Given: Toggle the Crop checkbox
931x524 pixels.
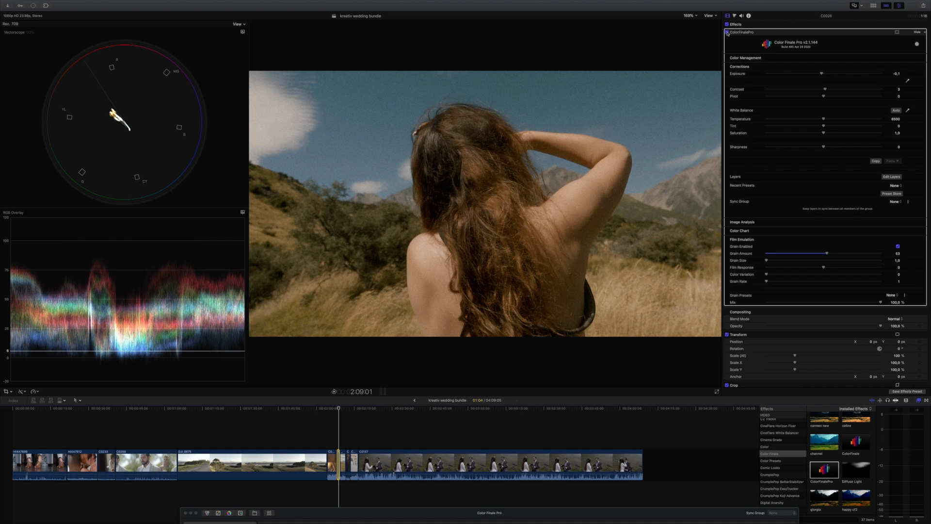Looking at the screenshot, I should pyautogui.click(x=727, y=385).
